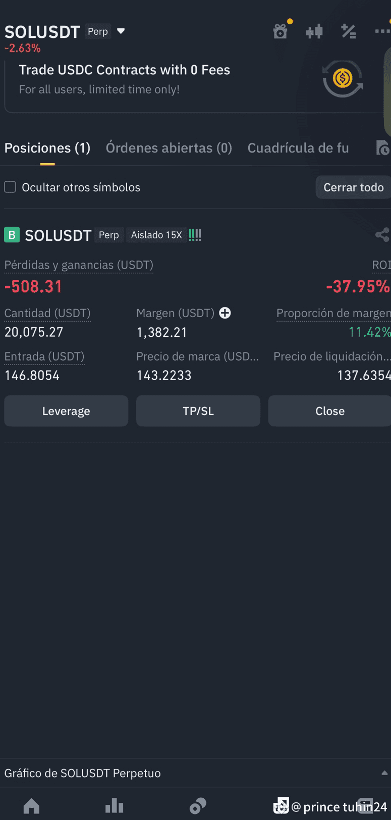Tap the share position icon
Screen dimensions: 391x820
382,234
